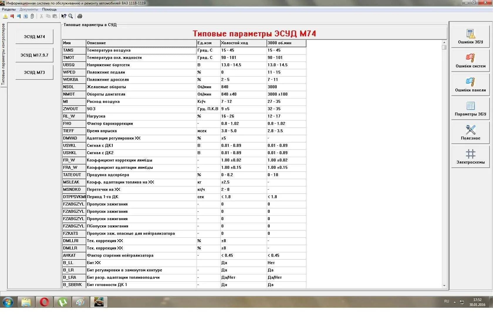Screen dimensions: 493x335
Task: Select the Продувка адсорбера cell
Action: click(x=141, y=175)
